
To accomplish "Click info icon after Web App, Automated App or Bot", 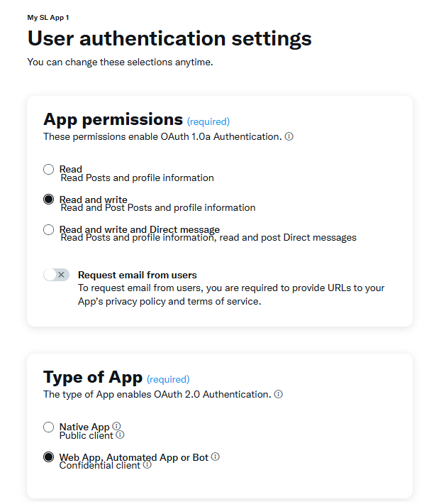I will (215, 457).
